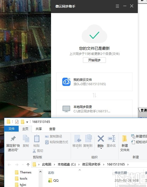Minimize the 微云同步助手 window

(x=125, y=6)
